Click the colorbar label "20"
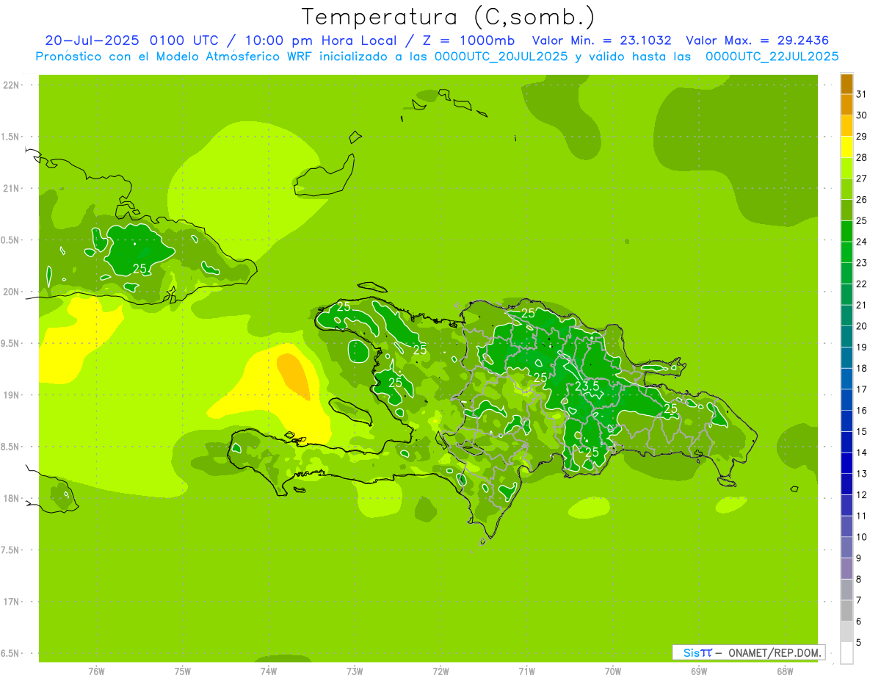This screenshot has height=681, width=881. point(862,326)
